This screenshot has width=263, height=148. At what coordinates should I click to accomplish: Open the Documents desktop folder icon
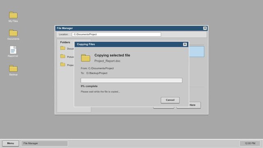(x=13, y=33)
